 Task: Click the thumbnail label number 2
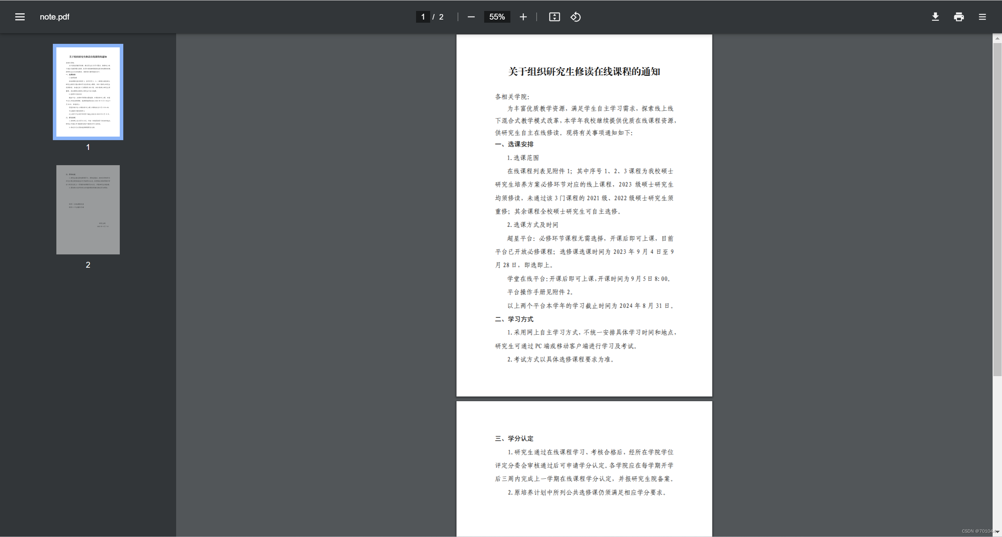pos(88,265)
